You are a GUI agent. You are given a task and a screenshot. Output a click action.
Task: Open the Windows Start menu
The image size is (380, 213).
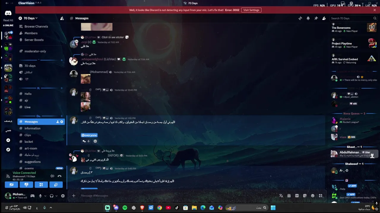click(273, 208)
